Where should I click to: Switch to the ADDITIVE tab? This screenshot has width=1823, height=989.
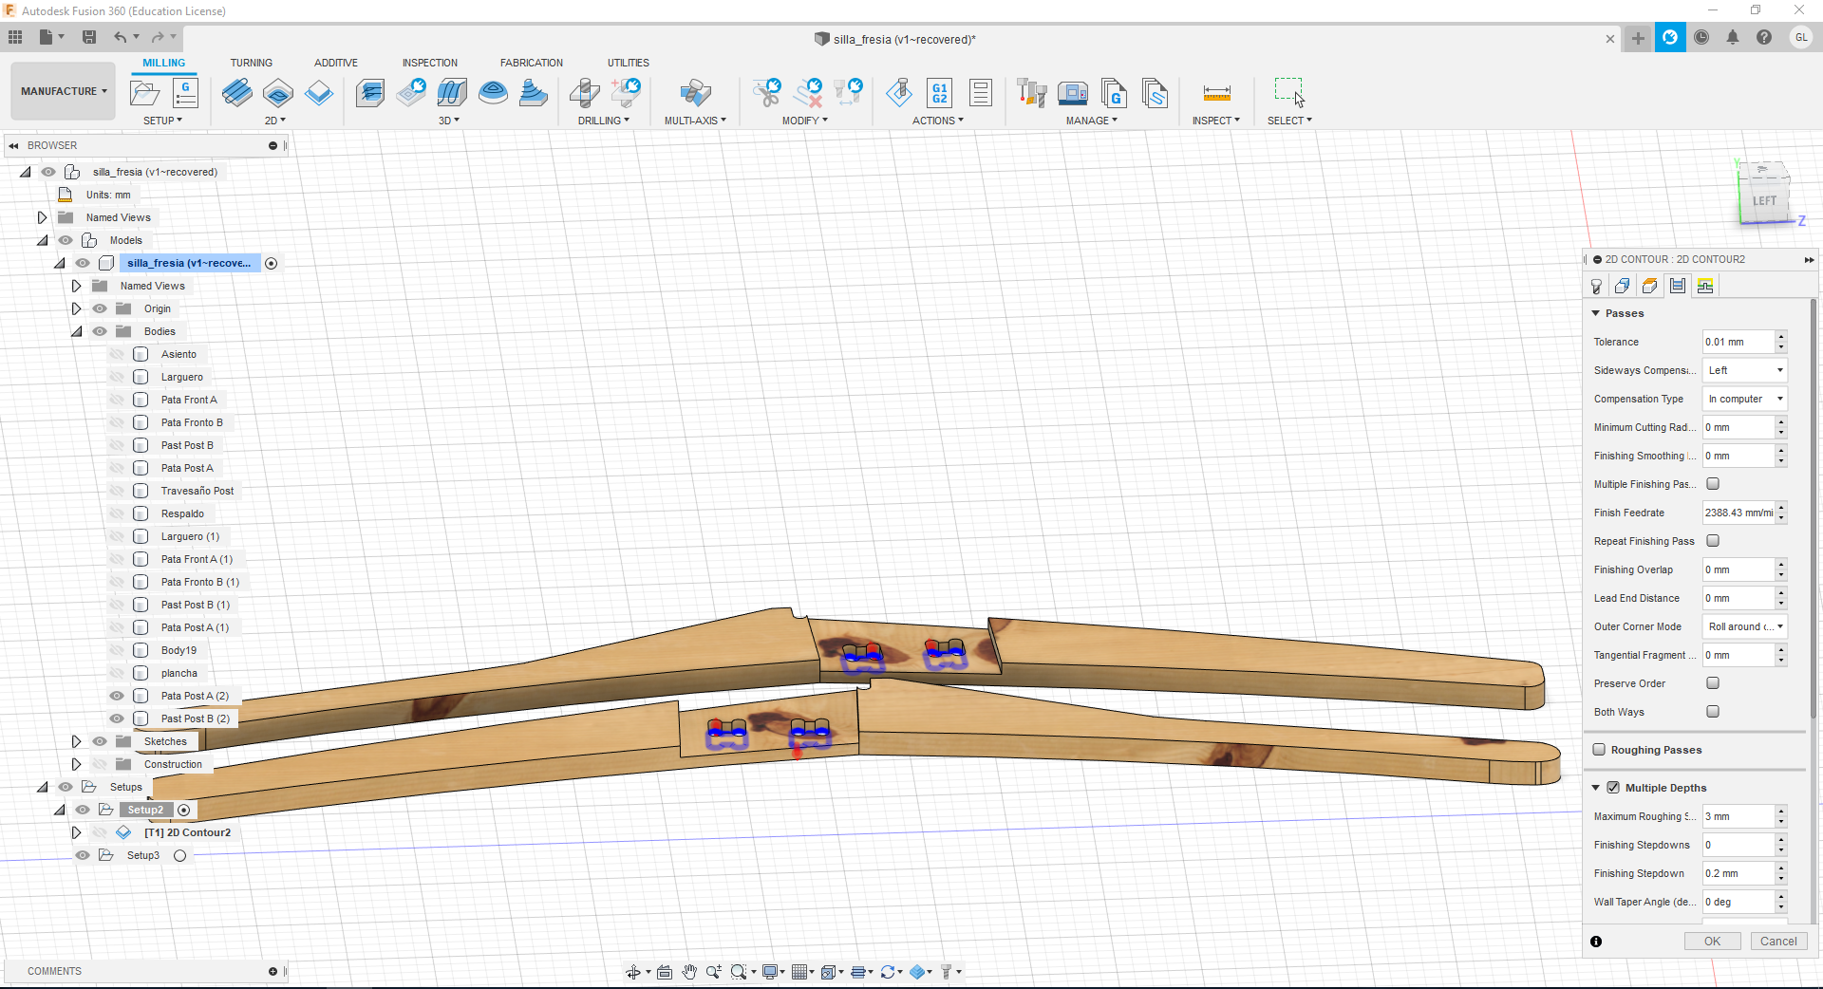336,63
